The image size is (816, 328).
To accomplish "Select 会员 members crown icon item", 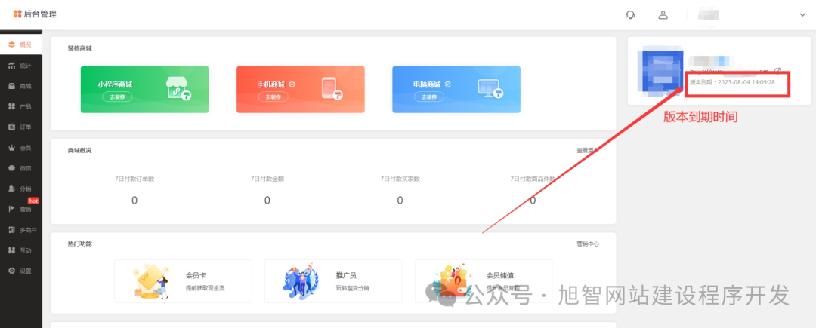I will point(21,148).
